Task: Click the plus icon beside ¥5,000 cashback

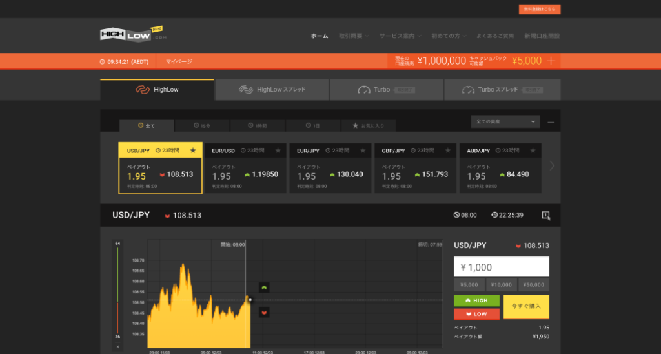Action: tap(551, 61)
